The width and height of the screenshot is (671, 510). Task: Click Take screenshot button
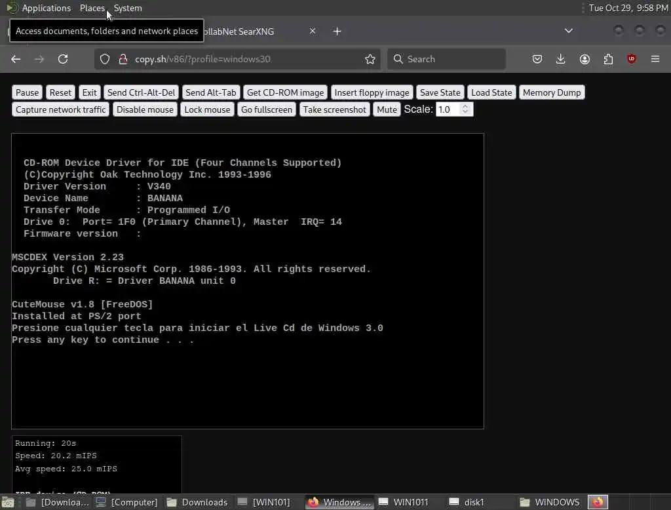point(335,109)
